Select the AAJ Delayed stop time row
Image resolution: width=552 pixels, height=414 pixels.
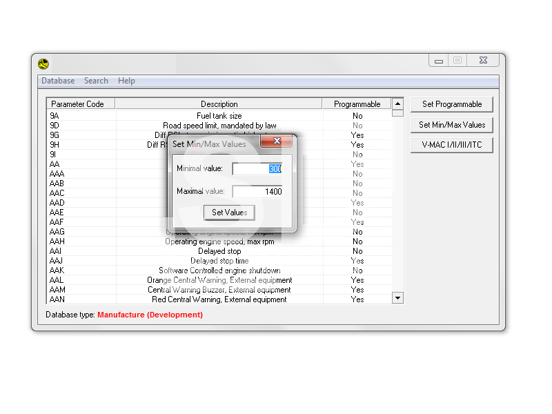click(x=219, y=261)
